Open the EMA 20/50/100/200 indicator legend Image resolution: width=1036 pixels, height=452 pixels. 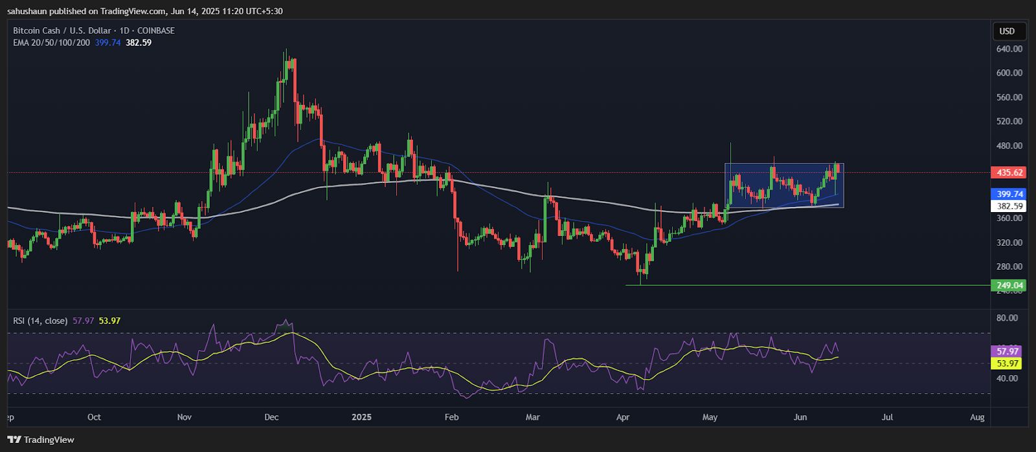click(x=52, y=43)
